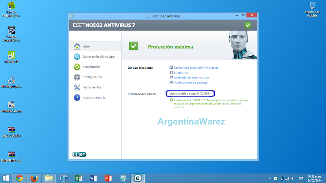
Task: Click the magnifier icon for computer scan
Action: click(x=77, y=57)
